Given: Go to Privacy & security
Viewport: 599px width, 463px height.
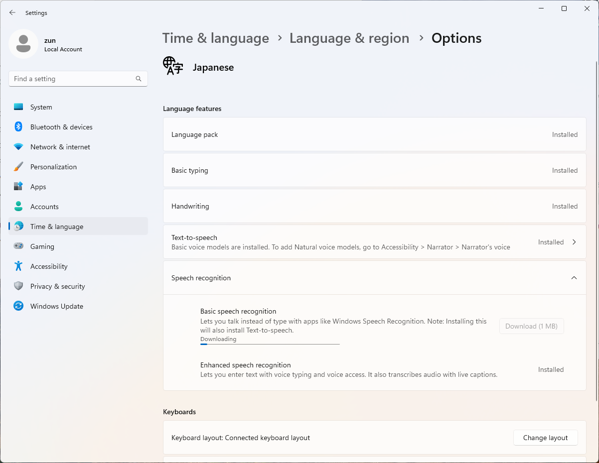Looking at the screenshot, I should (78, 286).
